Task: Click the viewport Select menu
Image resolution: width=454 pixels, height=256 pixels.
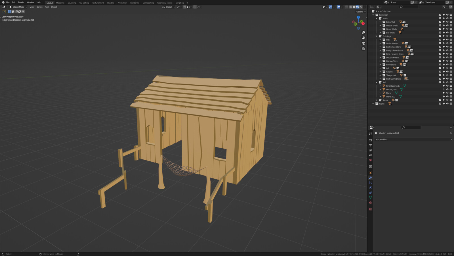Action: (39, 7)
